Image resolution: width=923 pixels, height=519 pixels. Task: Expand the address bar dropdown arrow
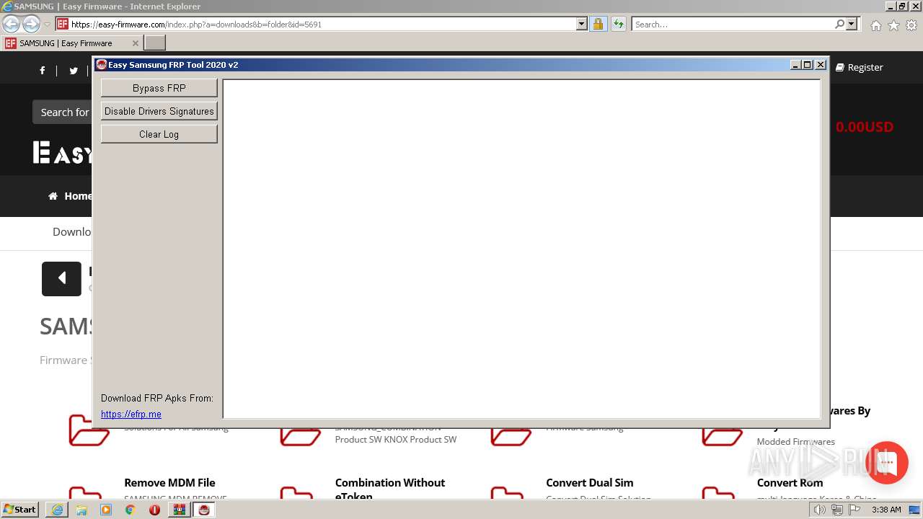click(x=582, y=24)
